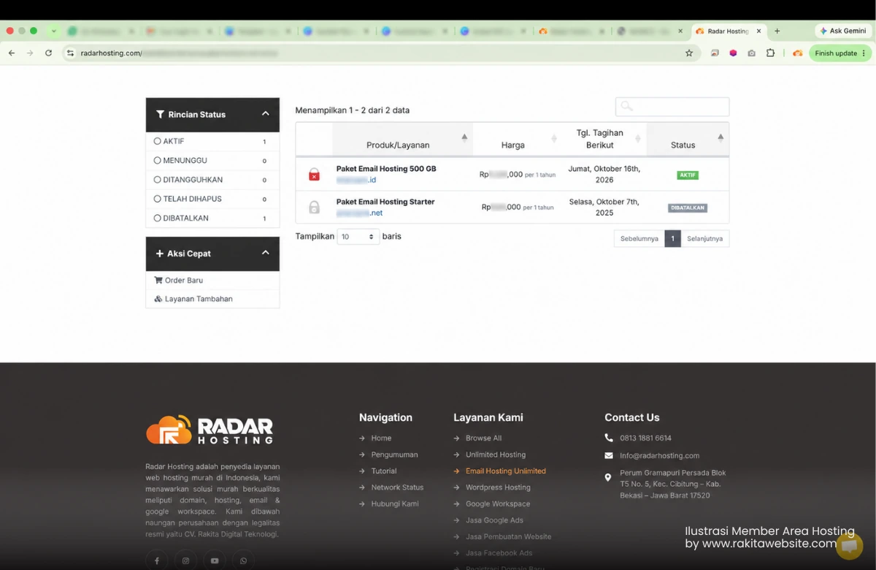Image resolution: width=876 pixels, height=570 pixels.
Task: Click the Selanjutnya pagination button
Action: (704, 238)
